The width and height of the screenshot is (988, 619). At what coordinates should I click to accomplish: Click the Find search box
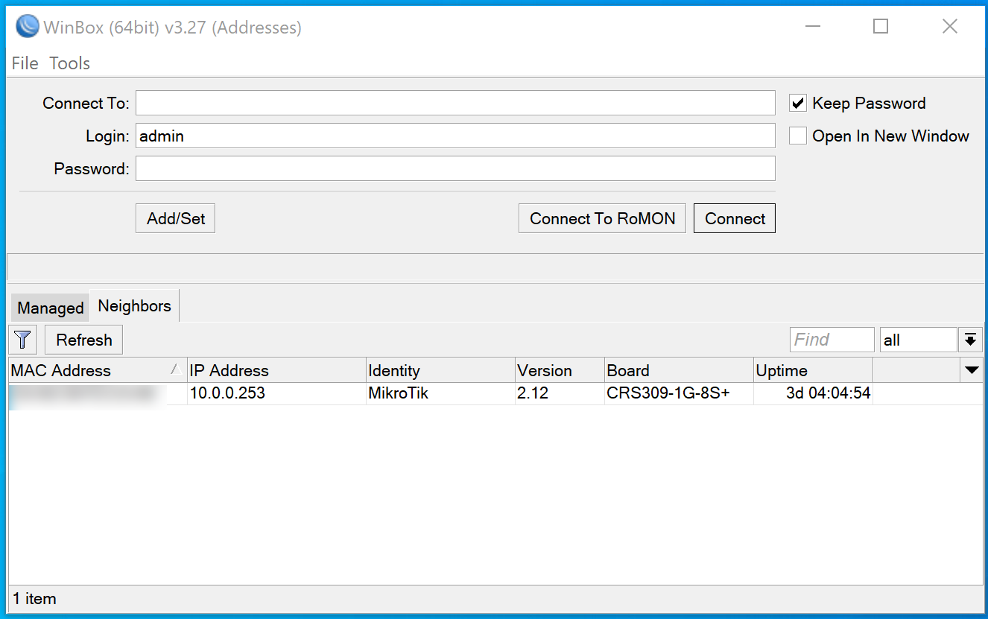[x=832, y=339]
